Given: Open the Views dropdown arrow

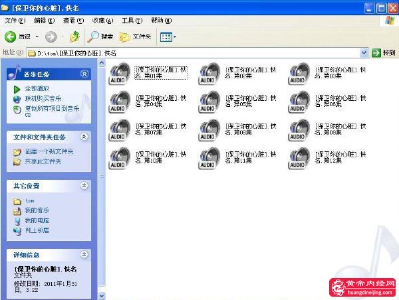Looking at the screenshot, I should [x=175, y=37].
